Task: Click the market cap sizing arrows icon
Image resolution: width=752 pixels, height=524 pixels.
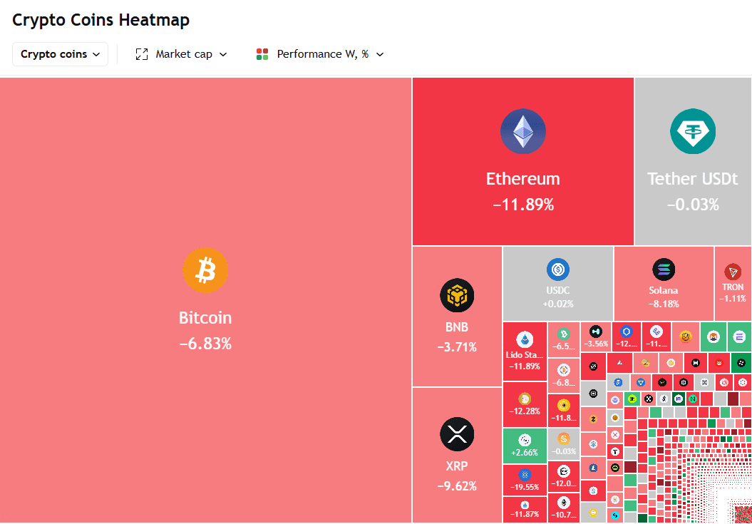Action: [141, 53]
